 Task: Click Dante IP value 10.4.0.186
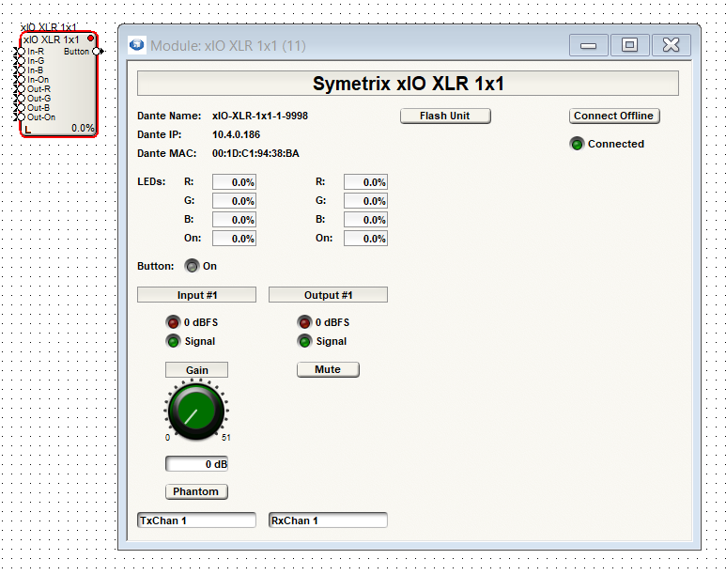[x=236, y=135]
